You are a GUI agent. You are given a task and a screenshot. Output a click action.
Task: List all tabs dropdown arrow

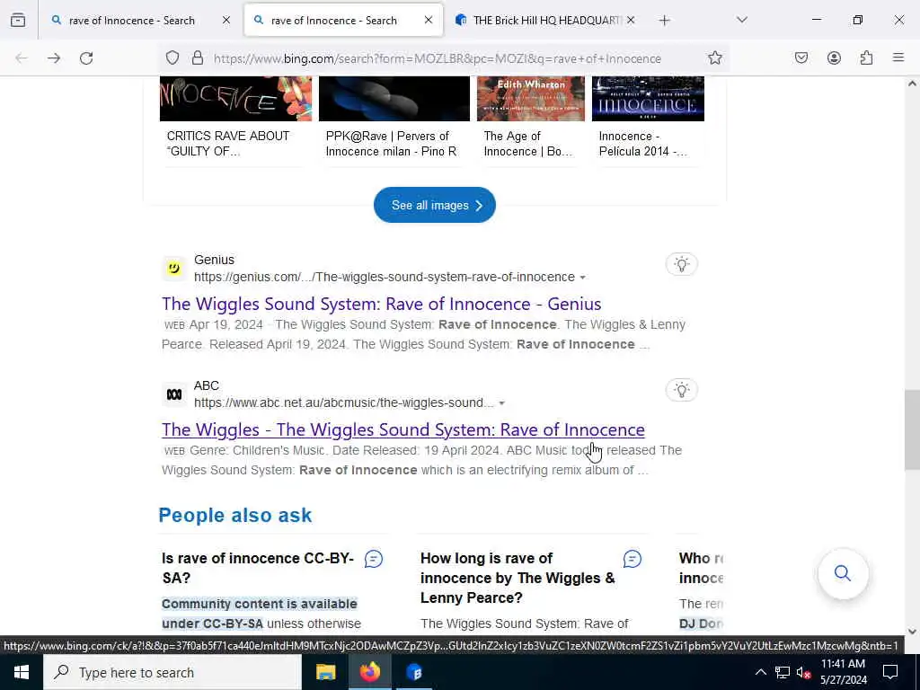(742, 21)
